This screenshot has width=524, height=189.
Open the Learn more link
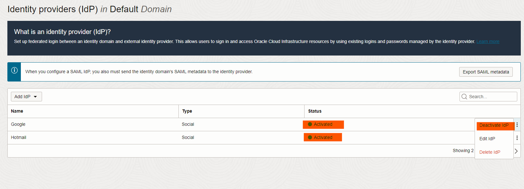pos(488,42)
